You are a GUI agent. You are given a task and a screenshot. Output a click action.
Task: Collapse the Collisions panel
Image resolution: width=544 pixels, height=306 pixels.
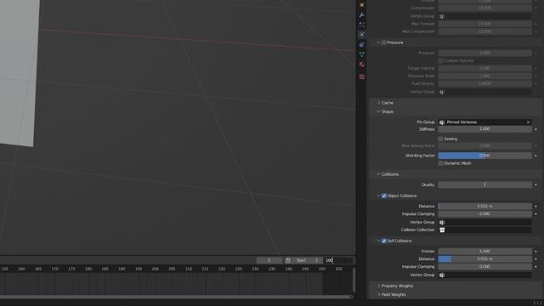[x=378, y=174]
